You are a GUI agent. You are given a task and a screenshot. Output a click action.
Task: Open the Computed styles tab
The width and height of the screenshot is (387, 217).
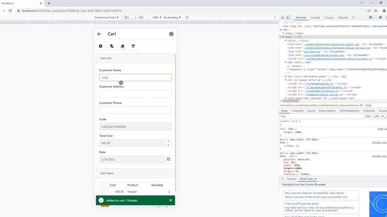297,111
